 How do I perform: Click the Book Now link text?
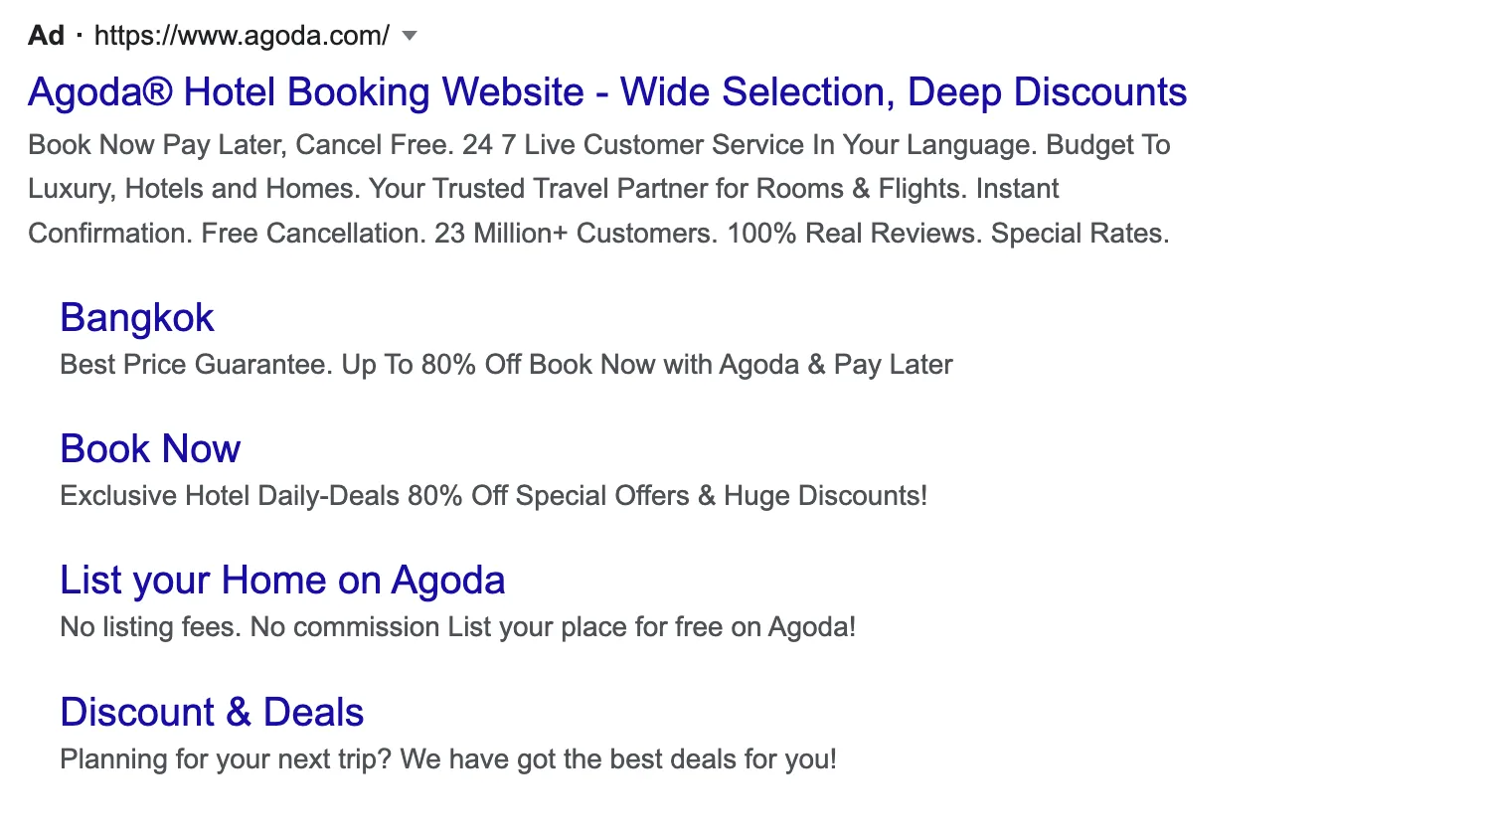150,449
